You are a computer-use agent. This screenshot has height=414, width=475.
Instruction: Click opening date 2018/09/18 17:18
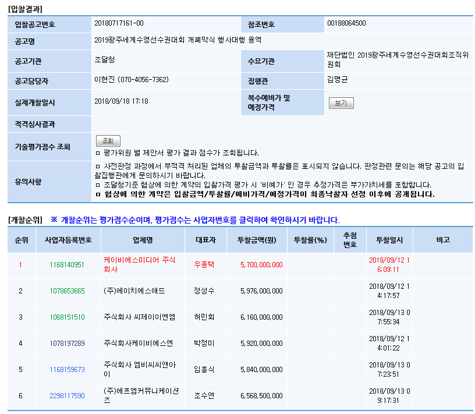pyautogui.click(x=121, y=101)
